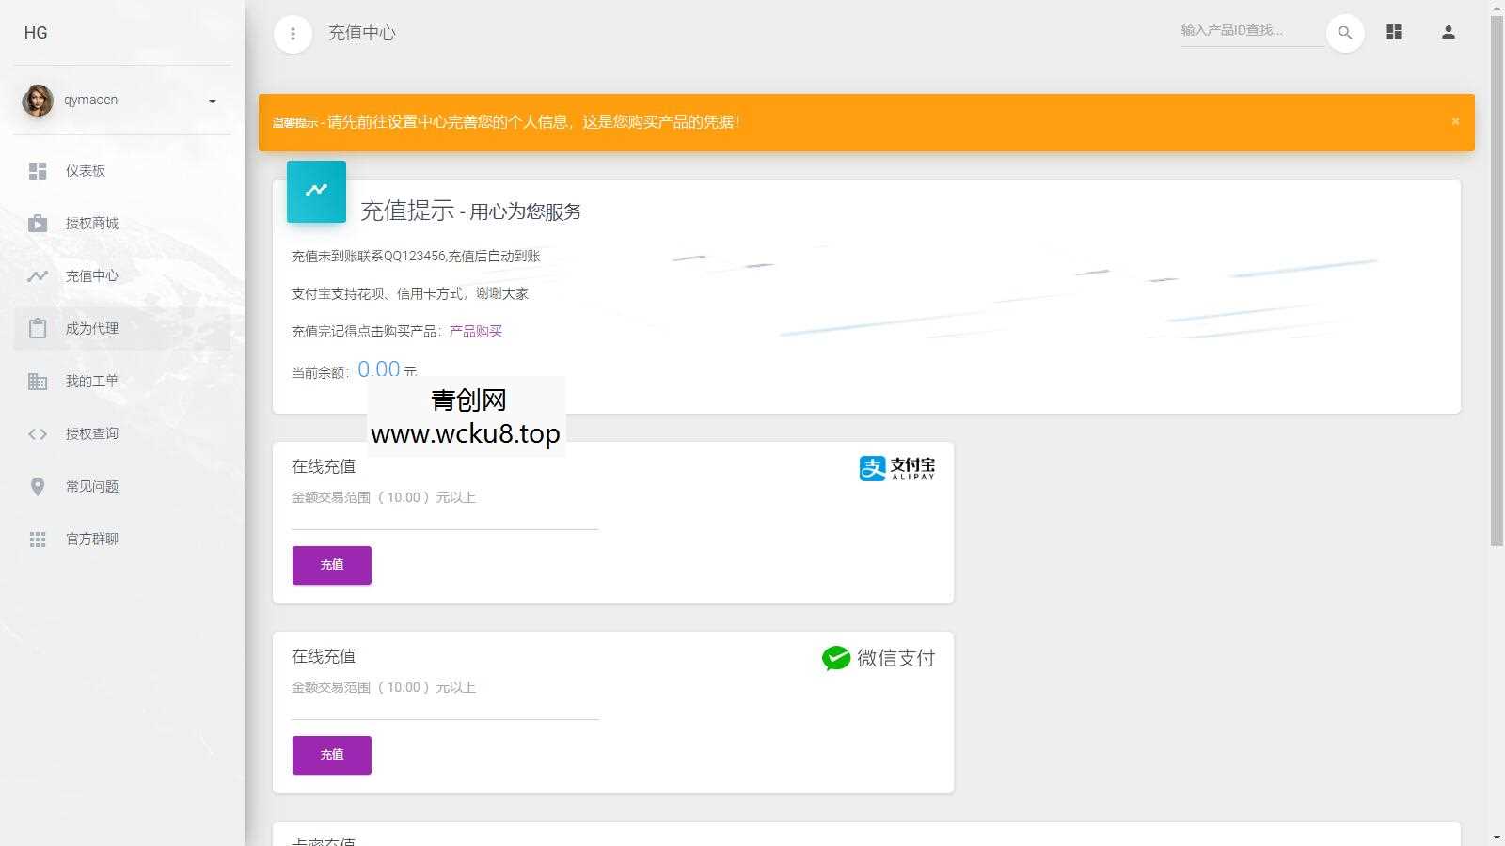Open the user account icon at top right

click(1448, 32)
